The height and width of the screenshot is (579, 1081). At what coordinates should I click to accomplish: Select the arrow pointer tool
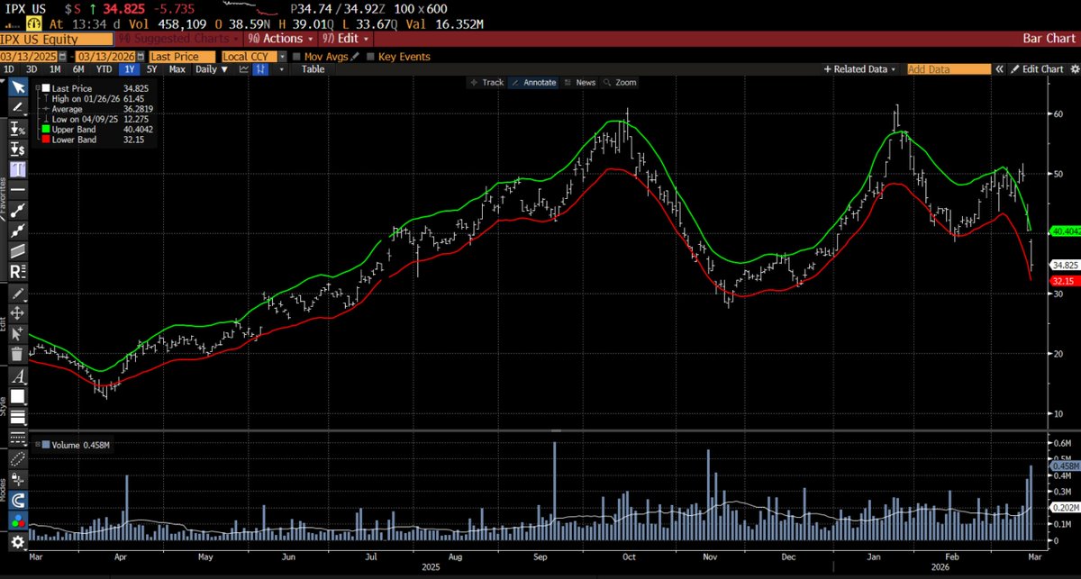(x=19, y=87)
